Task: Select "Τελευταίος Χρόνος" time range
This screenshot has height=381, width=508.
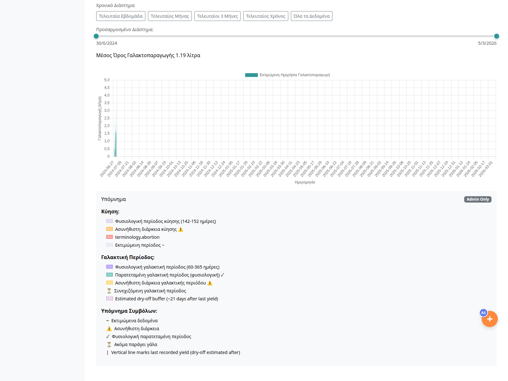Action: point(265,16)
